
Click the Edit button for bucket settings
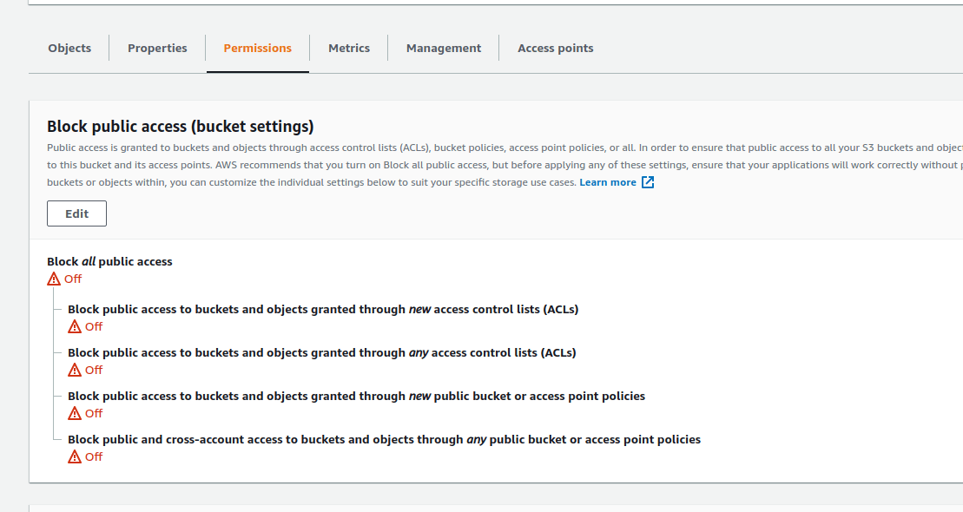click(76, 213)
